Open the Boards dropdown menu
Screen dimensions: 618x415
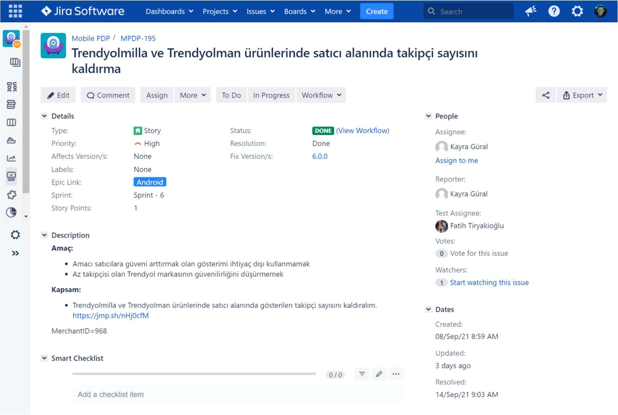300,11
